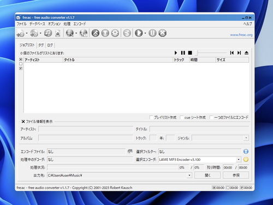Expand the add audio files dropdown arrow
The width and height of the screenshot is (273, 205).
point(27,33)
